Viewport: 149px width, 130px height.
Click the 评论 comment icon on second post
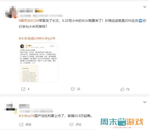(x=71, y=125)
